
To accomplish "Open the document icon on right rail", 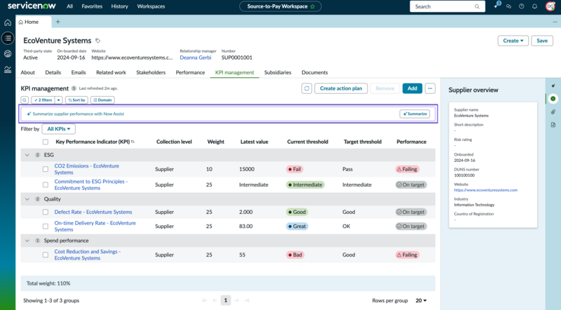I will pyautogui.click(x=553, y=125).
